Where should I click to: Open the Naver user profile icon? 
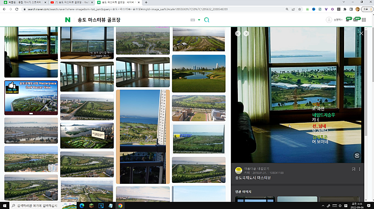[329, 20]
